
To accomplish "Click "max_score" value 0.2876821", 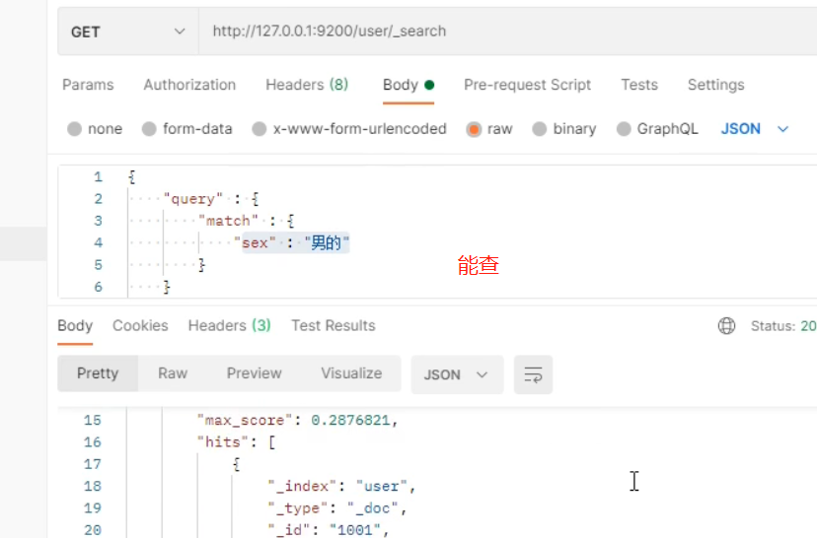I will coord(350,421).
